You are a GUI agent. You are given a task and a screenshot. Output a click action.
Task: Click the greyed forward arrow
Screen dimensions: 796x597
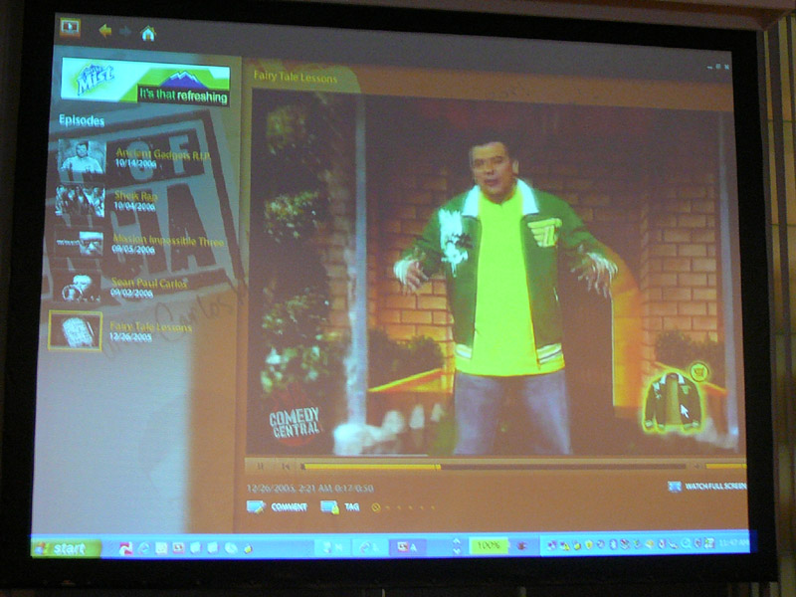coord(125,32)
